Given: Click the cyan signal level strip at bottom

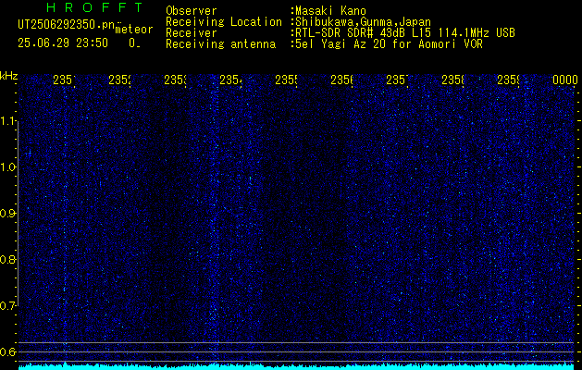Looking at the screenshot, I should [x=297, y=366].
